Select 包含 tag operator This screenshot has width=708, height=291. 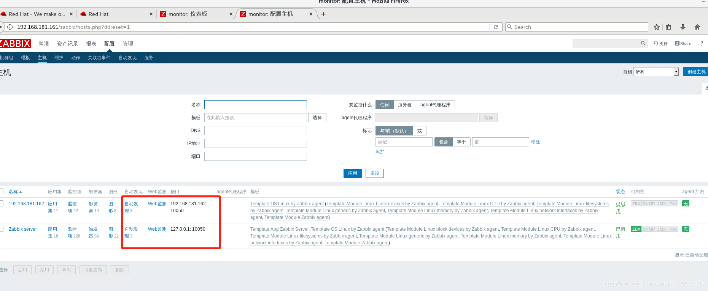coord(444,142)
